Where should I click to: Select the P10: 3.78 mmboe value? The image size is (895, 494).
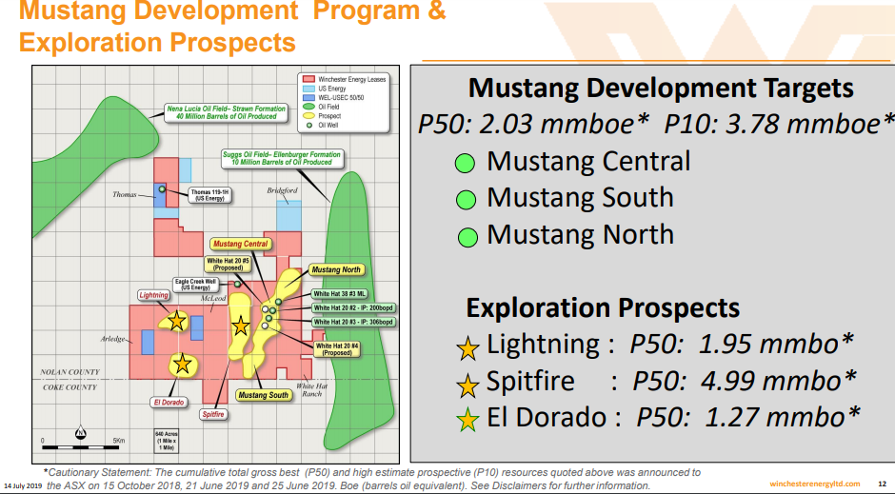pyautogui.click(x=779, y=125)
